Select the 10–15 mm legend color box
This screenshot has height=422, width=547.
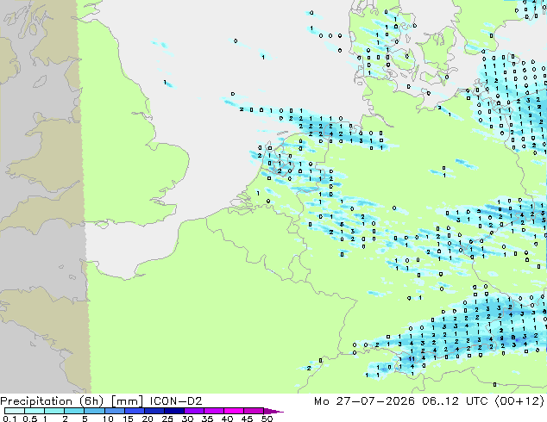pyautogui.click(x=114, y=411)
